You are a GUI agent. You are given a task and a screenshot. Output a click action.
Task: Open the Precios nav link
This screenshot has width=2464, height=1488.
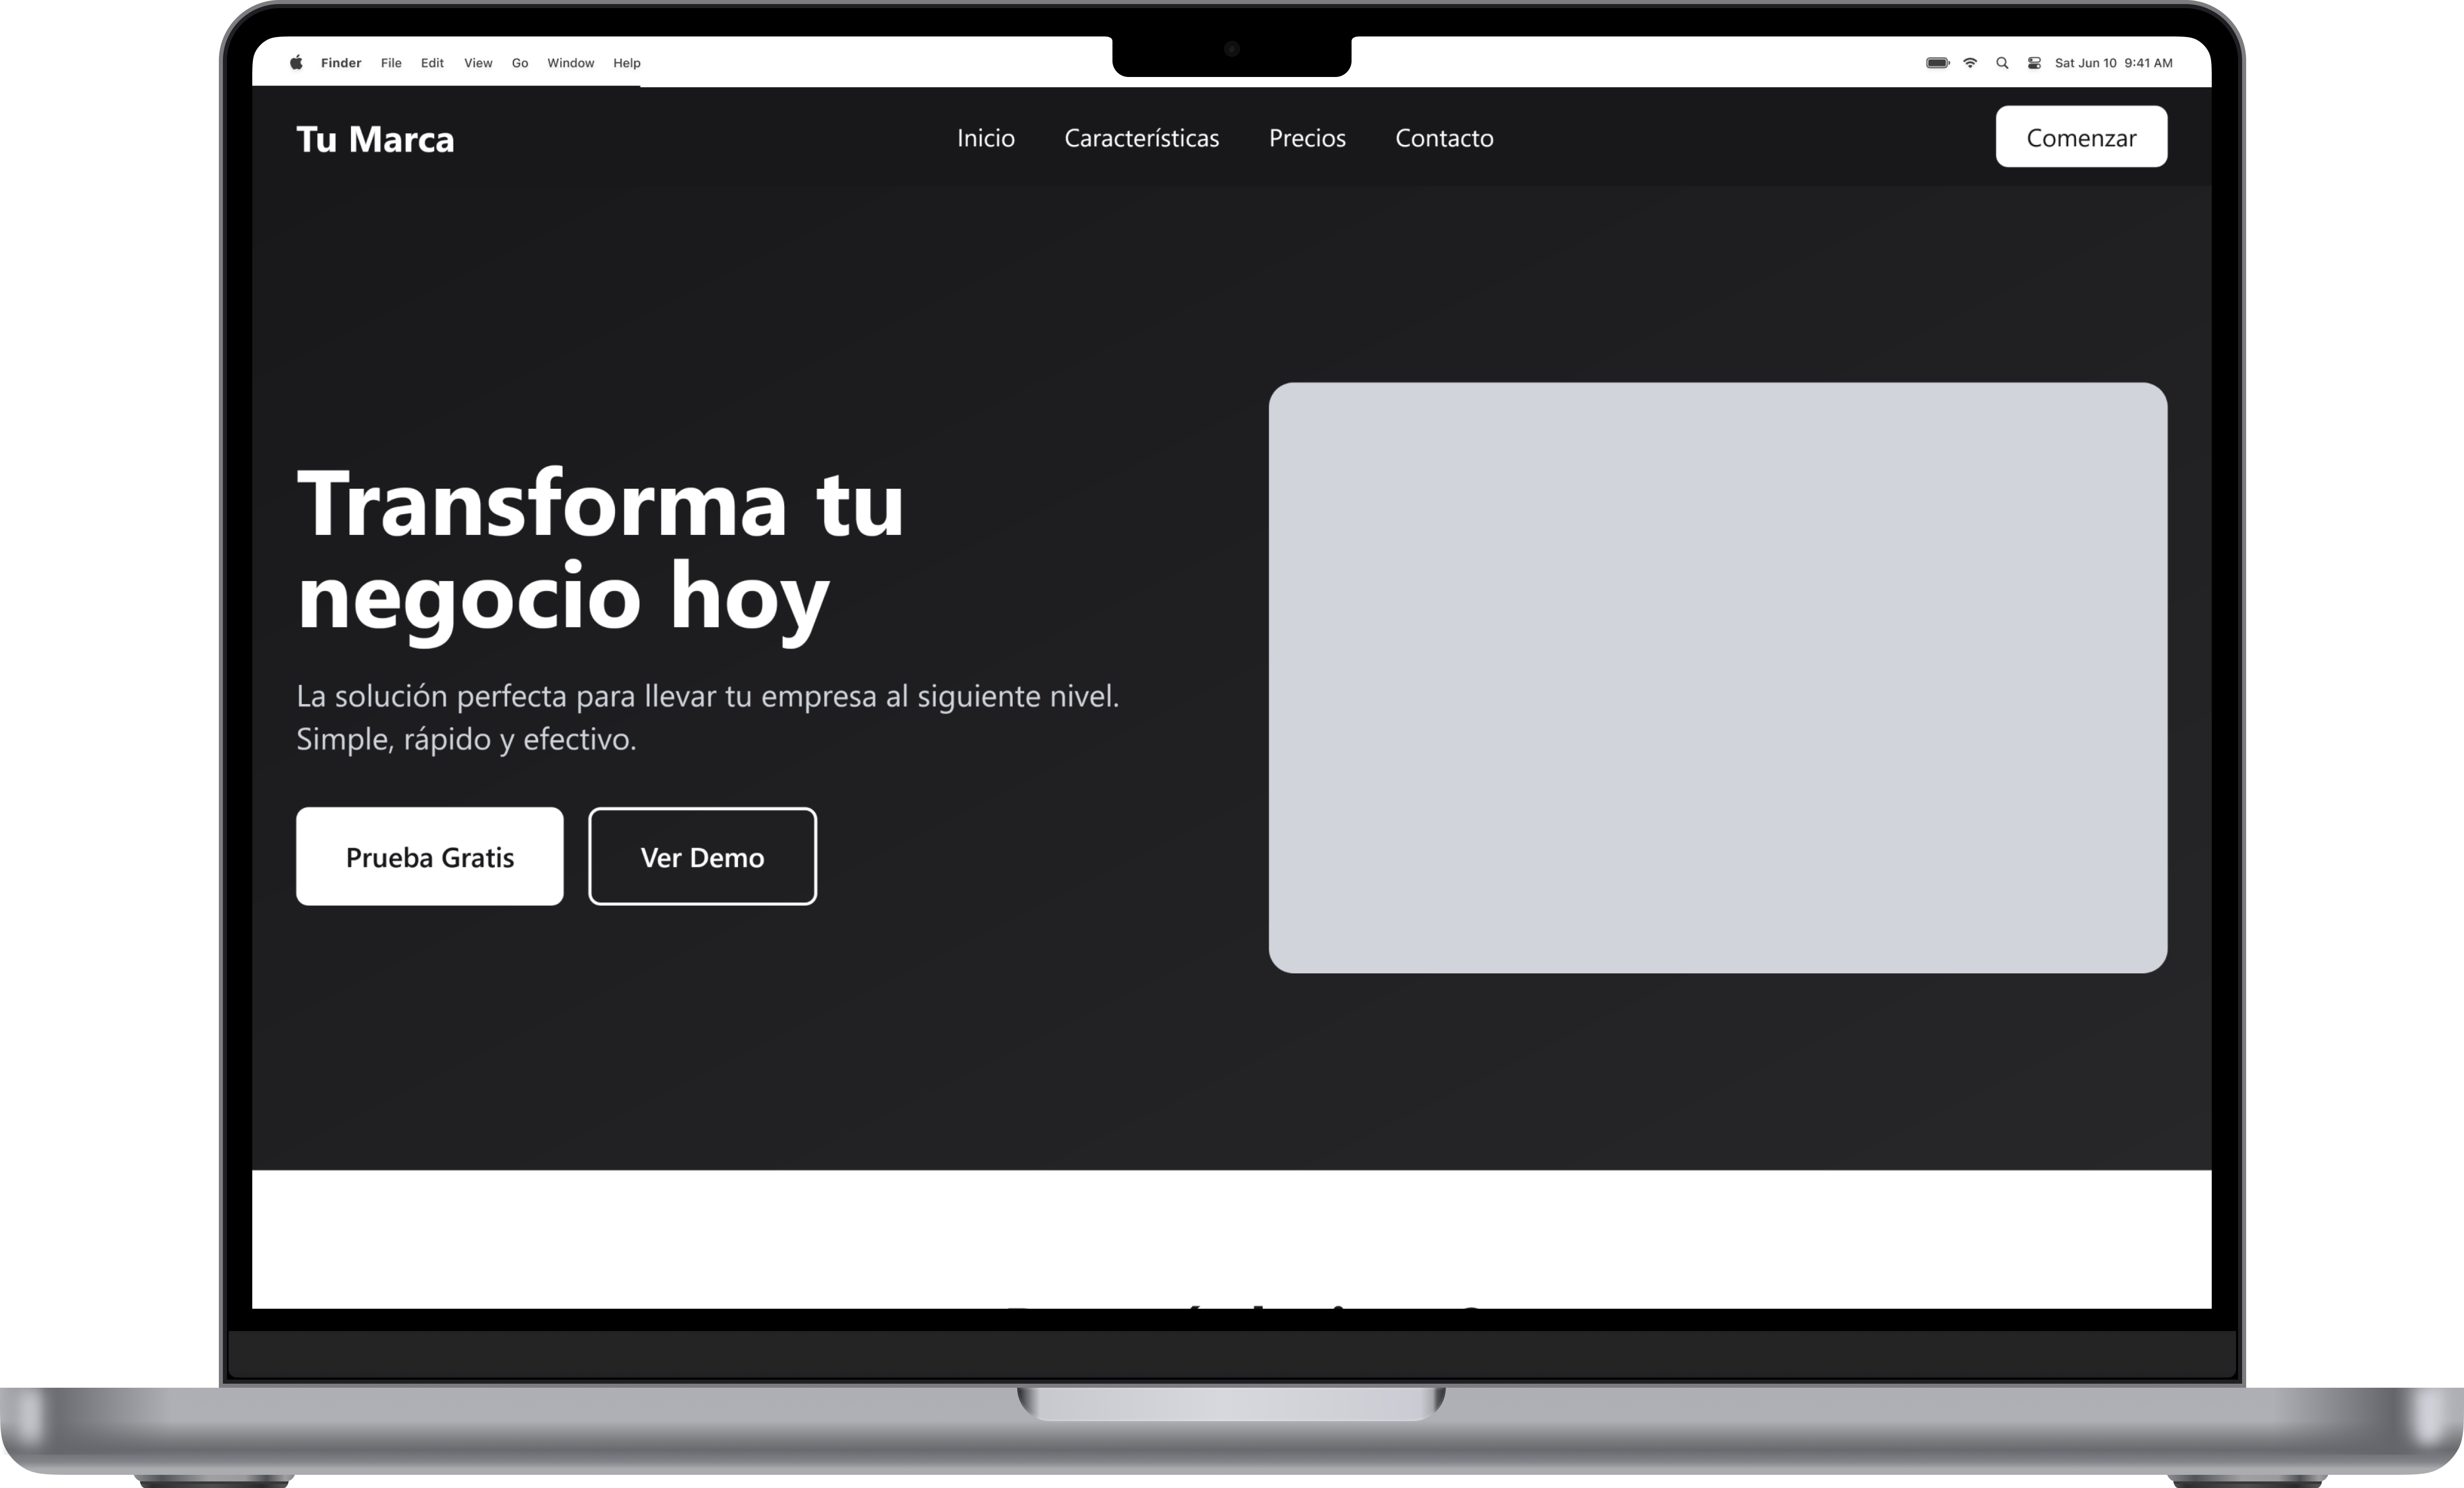click(x=1307, y=138)
